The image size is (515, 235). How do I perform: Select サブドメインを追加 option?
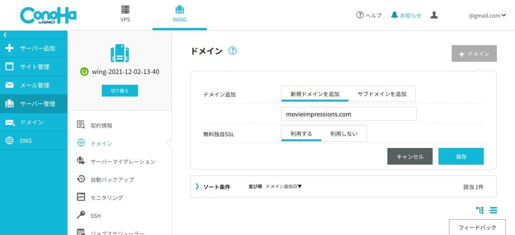[x=382, y=94]
